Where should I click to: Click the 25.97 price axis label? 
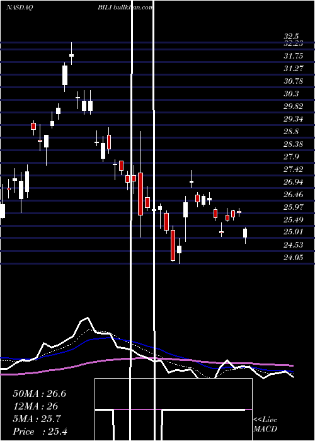coord(294,207)
